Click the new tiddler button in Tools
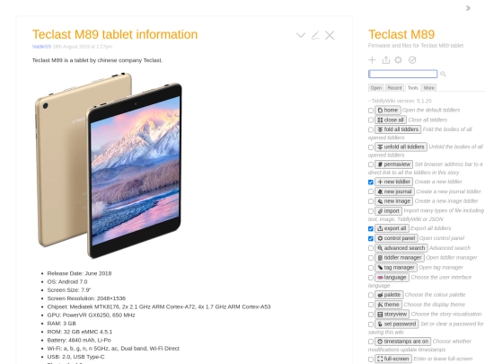 pos(393,182)
